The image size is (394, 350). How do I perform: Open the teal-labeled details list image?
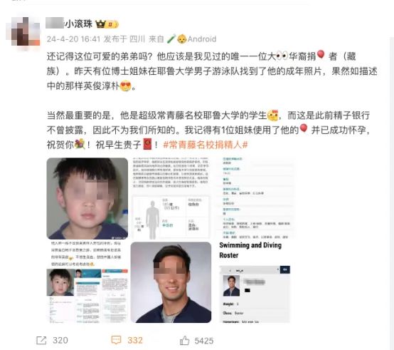coord(255,198)
